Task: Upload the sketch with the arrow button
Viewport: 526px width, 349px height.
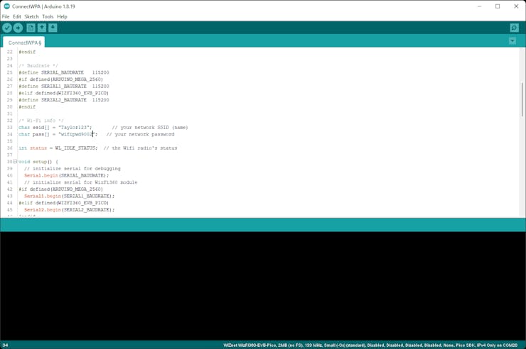Action: [x=18, y=28]
